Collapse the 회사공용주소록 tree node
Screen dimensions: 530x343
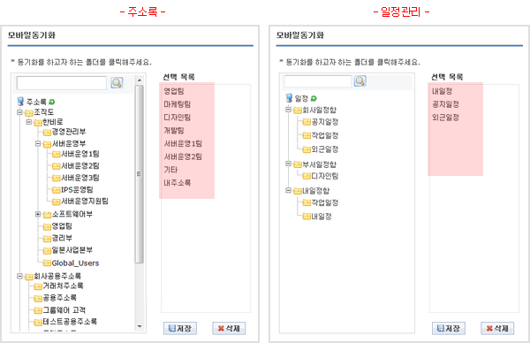tap(20, 276)
